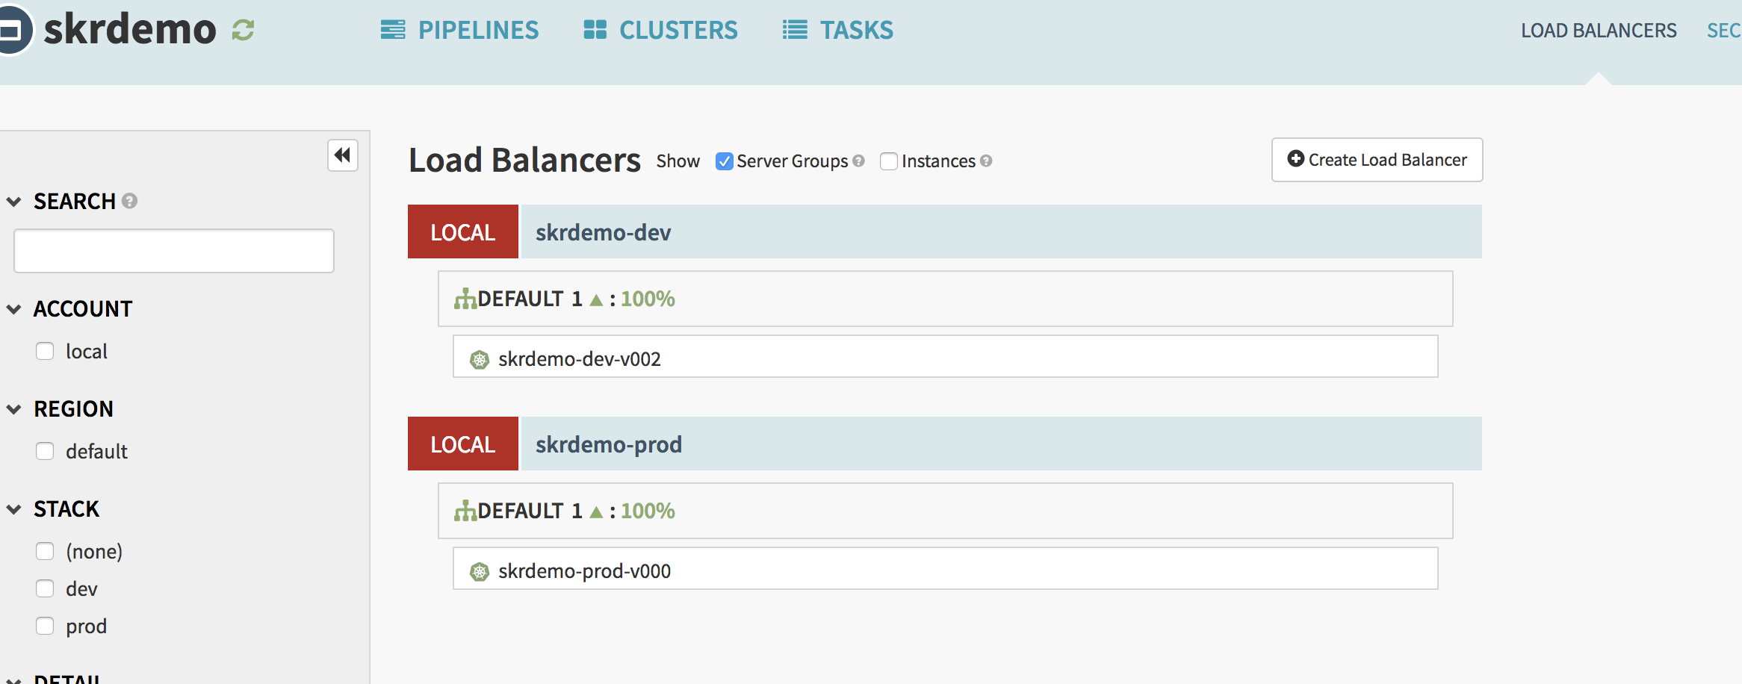Open the skrdemo-prod load balancer
Viewport: 1742px width, 684px height.
coord(608,444)
